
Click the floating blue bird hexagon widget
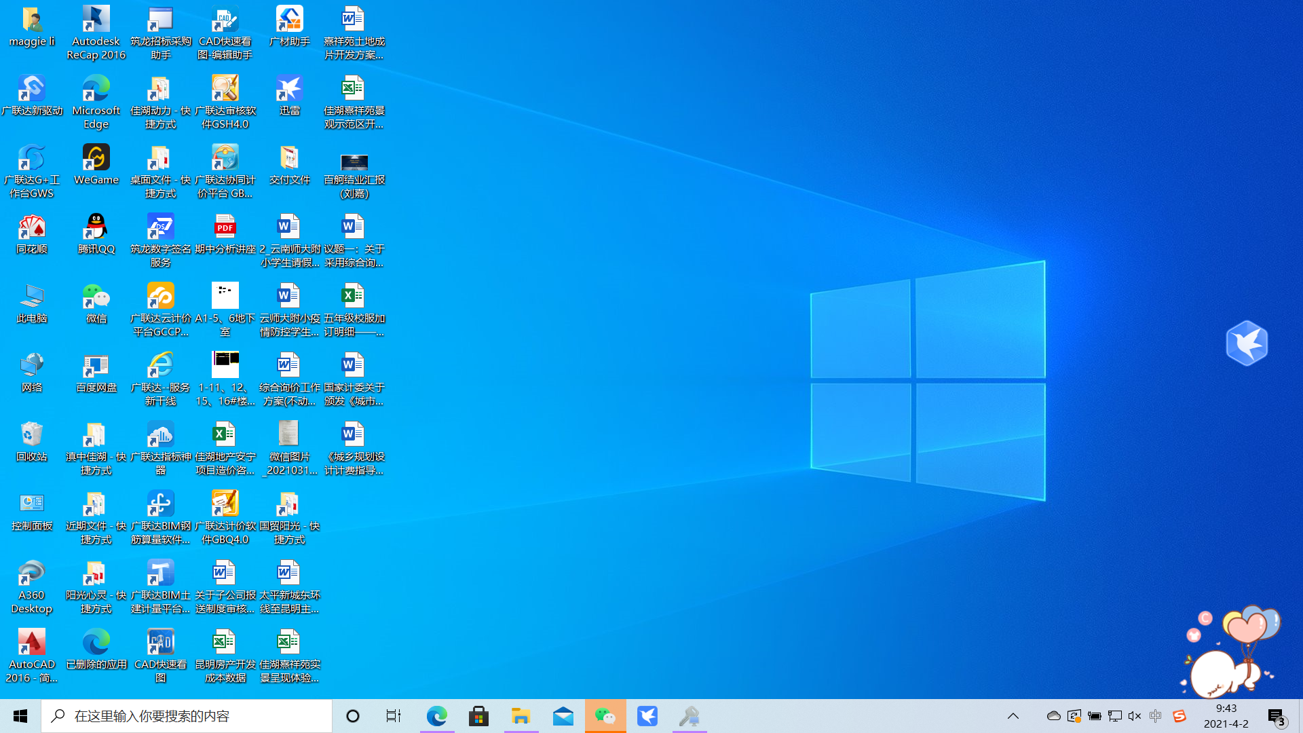(1247, 343)
